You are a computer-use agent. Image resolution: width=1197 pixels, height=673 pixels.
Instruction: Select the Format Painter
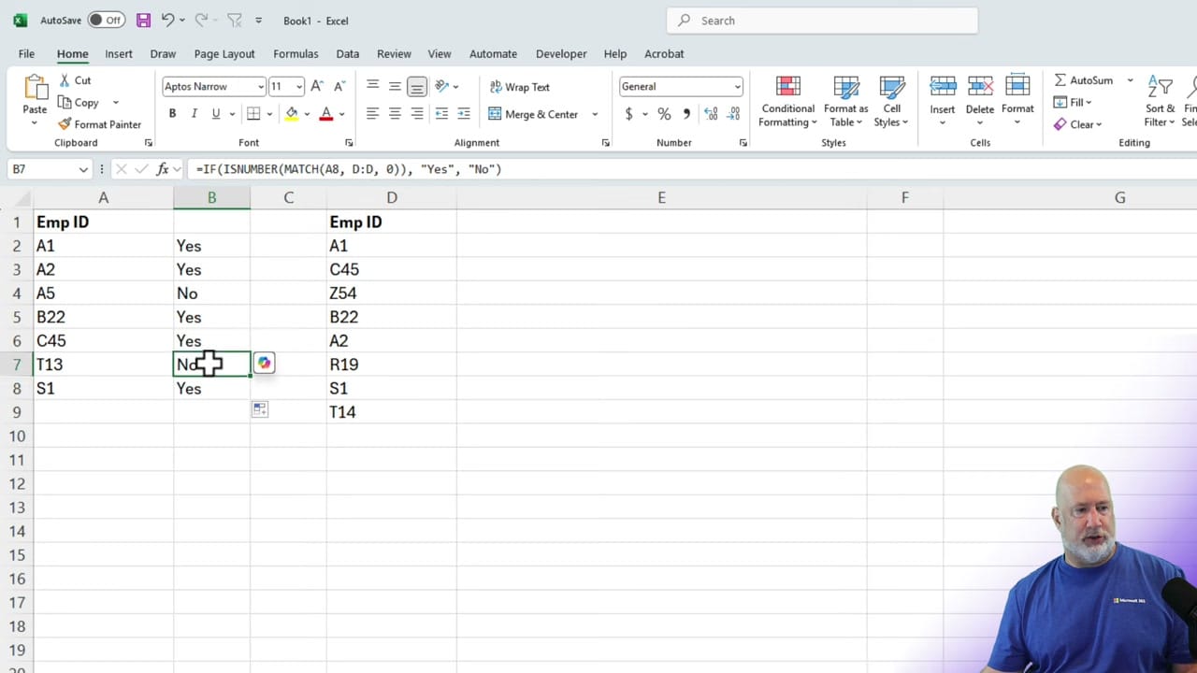pyautogui.click(x=100, y=124)
